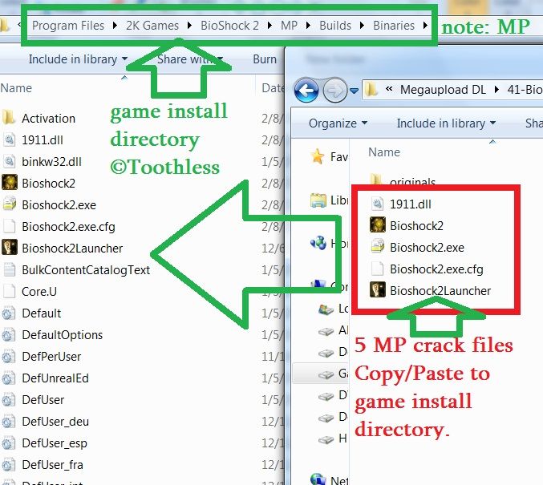Select the Bioshock2Launcher icon in game directory
This screenshot has width=543, height=485.
10,248
